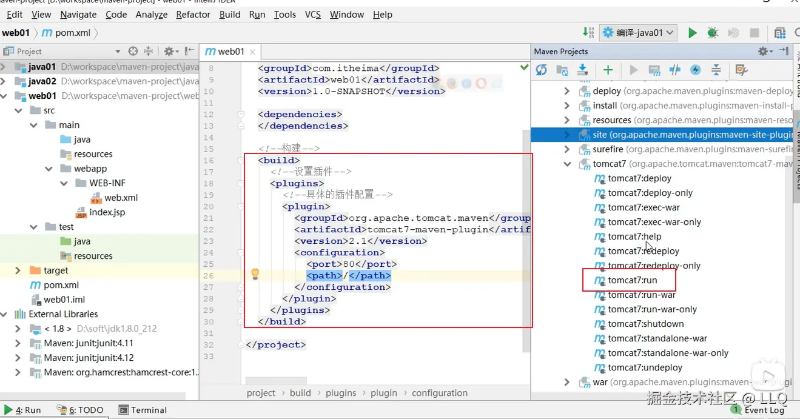This screenshot has height=419, width=800.
Task: Open the Build menu
Action: (230, 14)
